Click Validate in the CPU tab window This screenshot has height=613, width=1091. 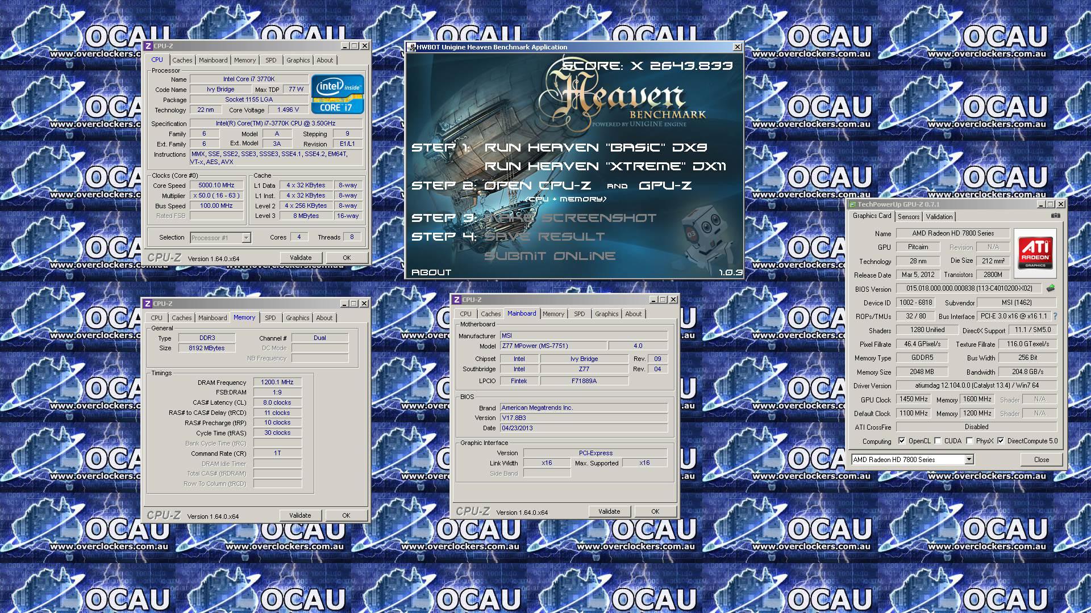pos(301,258)
